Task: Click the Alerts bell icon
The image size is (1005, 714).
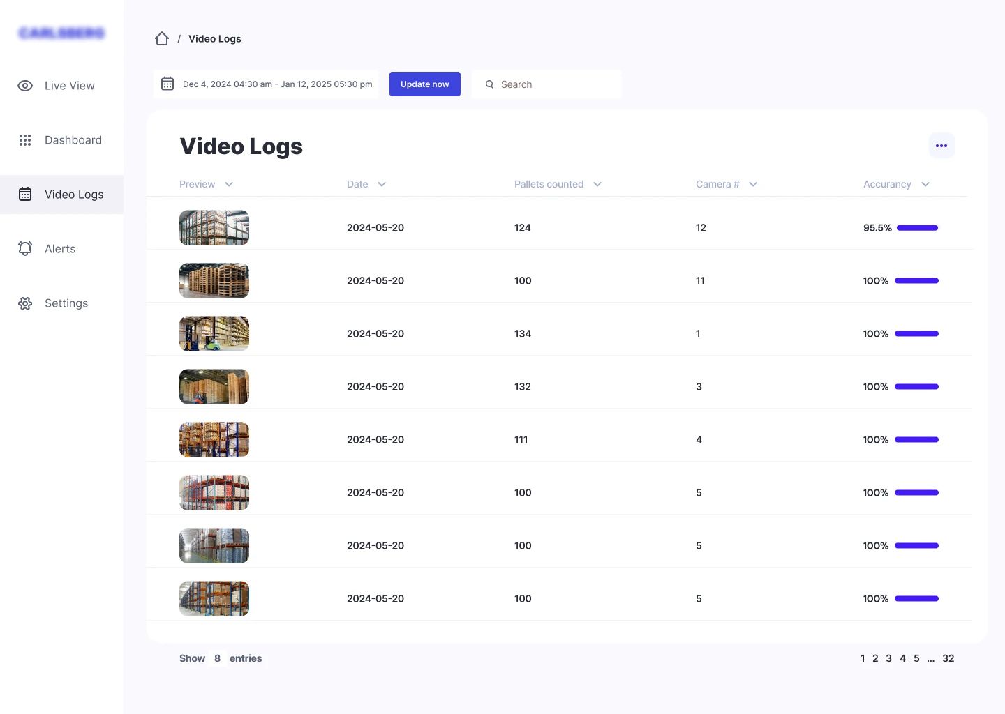Action: tap(25, 249)
